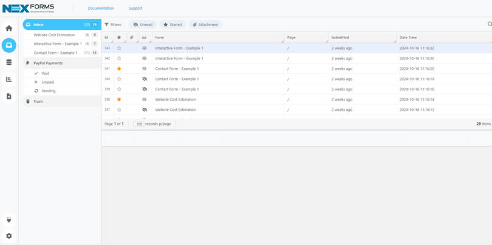Click the trash can icon

pyautogui.click(x=28, y=101)
